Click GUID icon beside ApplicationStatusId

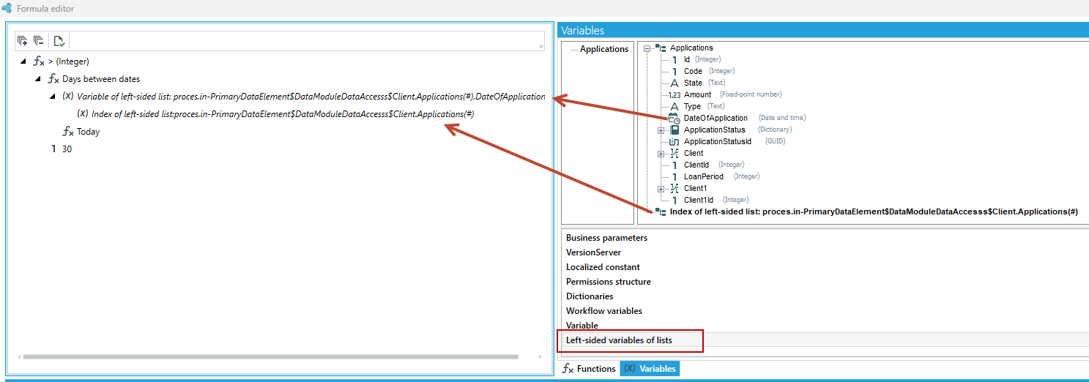(x=674, y=142)
